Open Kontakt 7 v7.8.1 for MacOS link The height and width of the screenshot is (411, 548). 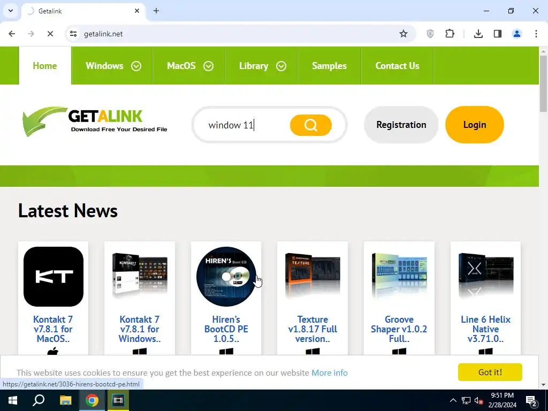[x=53, y=329]
